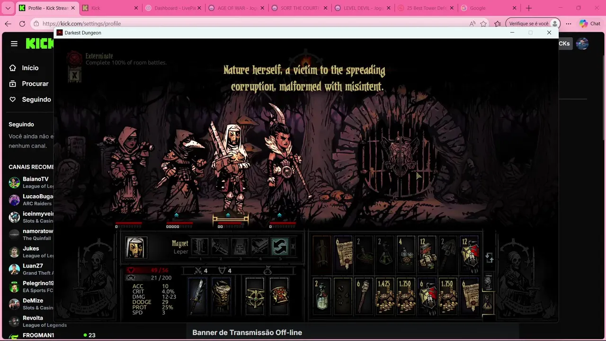This screenshot has height=341, width=606.
Task: Select the holy water bottle stack
Action: pos(322,296)
